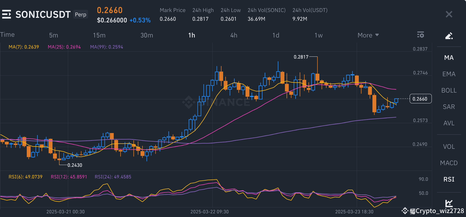Click the 24h High value 0.2817
Image resolution: width=466 pixels, height=217 pixels.
point(200,19)
